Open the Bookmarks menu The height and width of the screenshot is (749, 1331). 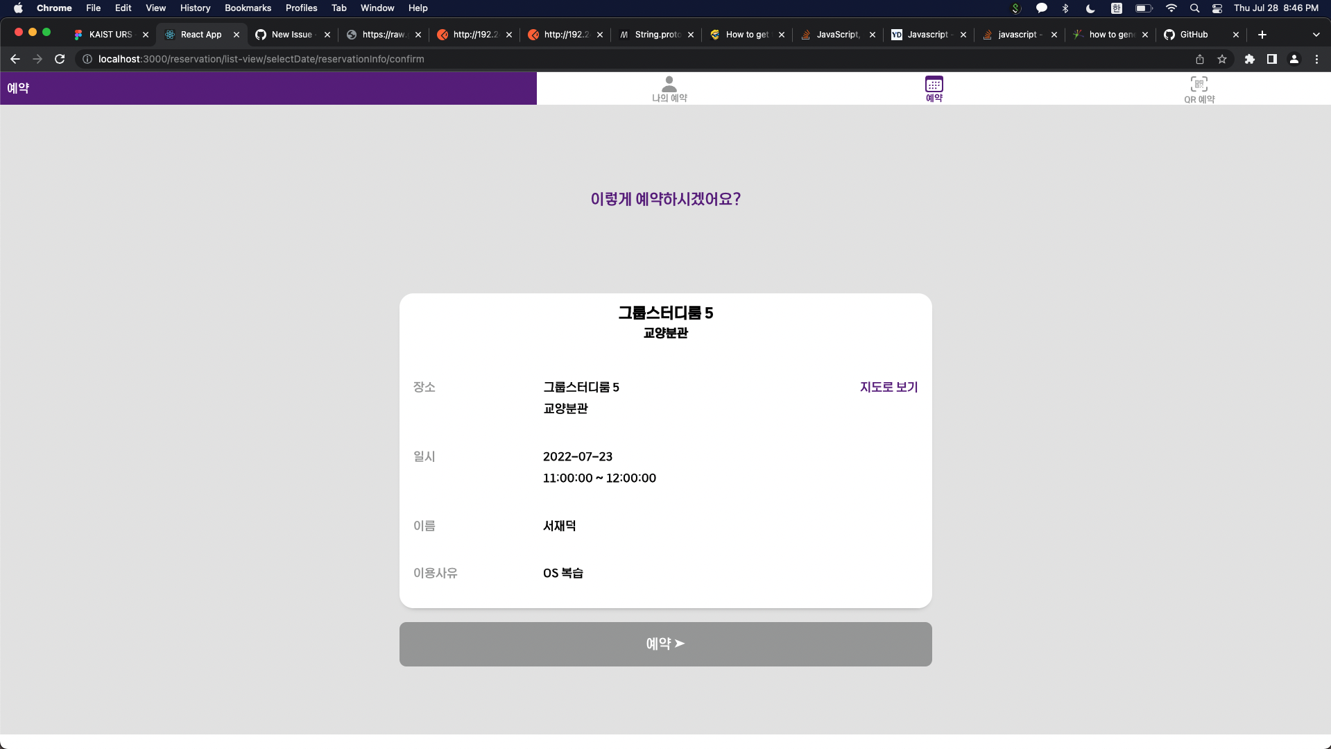tap(248, 8)
